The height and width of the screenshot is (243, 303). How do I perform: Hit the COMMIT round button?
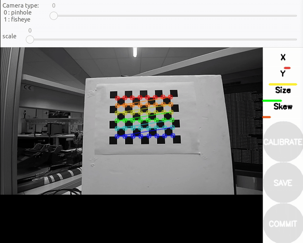[283, 224]
